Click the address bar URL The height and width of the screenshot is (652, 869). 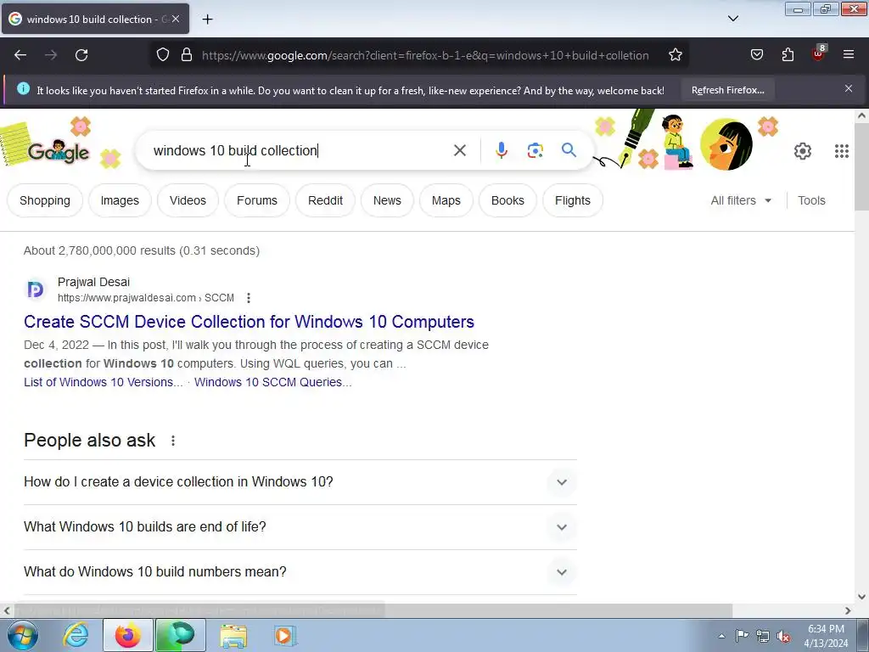pos(425,55)
